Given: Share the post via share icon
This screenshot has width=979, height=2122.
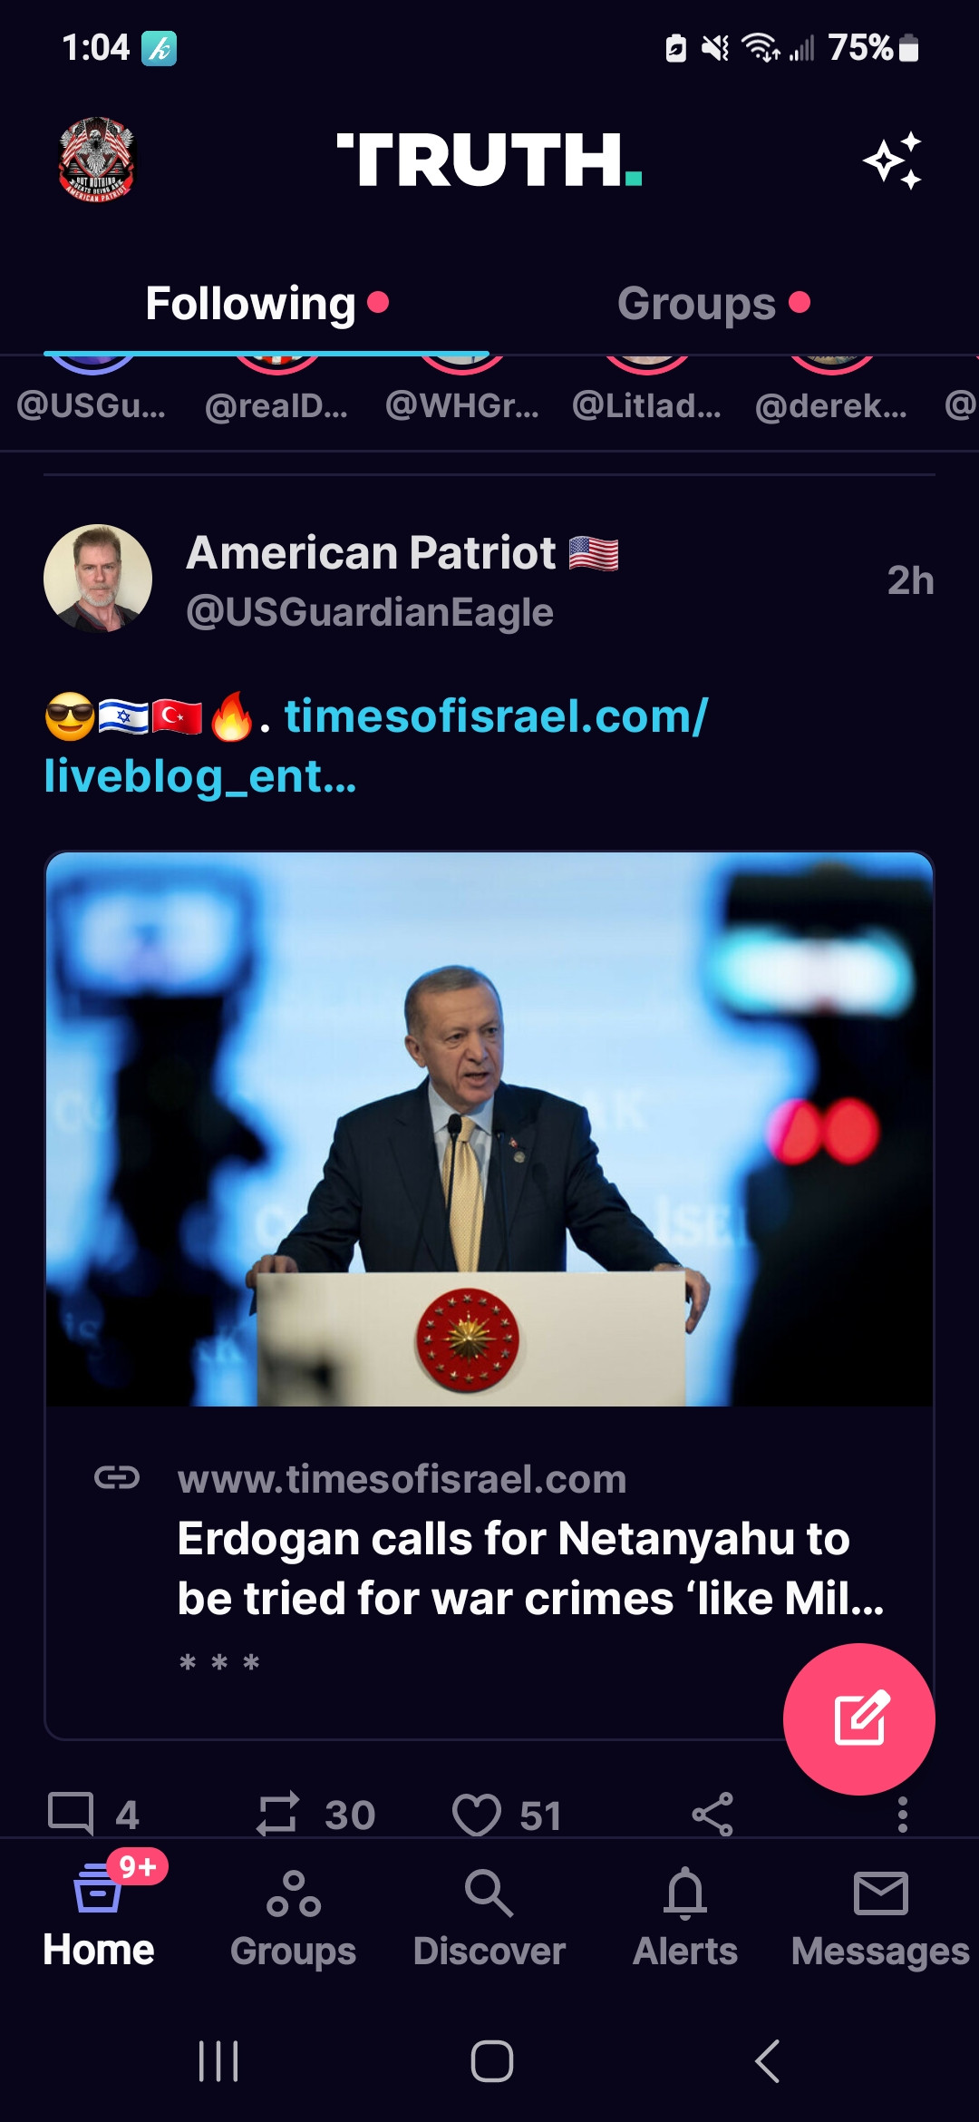Looking at the screenshot, I should (712, 1815).
